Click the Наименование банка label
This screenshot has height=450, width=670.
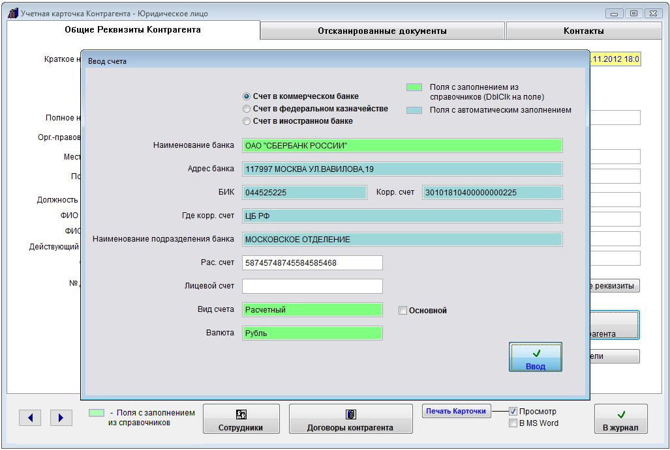(x=194, y=145)
